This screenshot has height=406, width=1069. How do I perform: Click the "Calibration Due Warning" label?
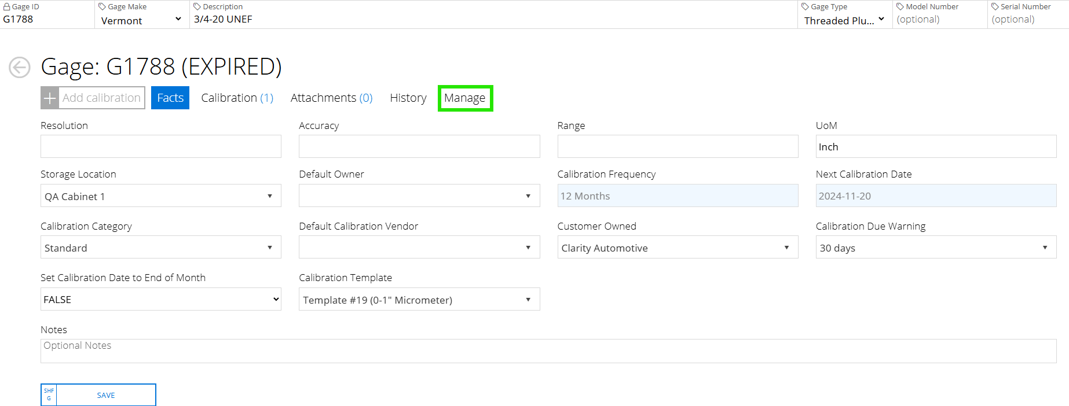[x=870, y=226]
